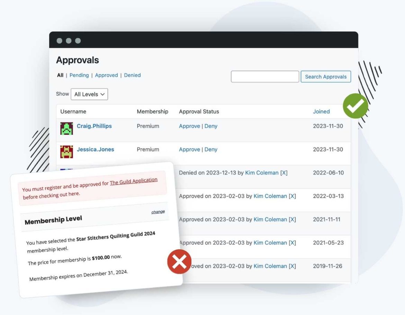
Task: Filter approvals by Pending
Action: coord(79,75)
